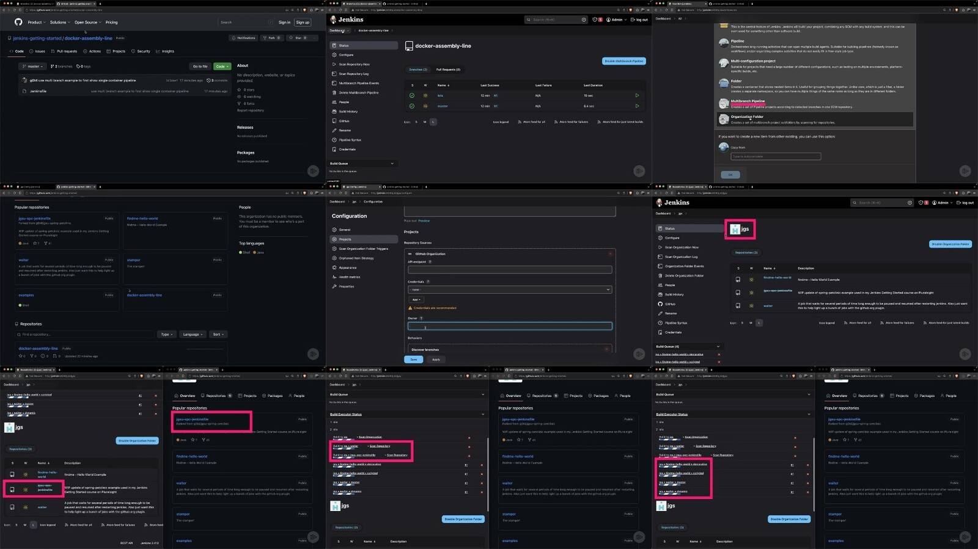The height and width of the screenshot is (549, 978).
Task: Select the Branches (2) tab in Jenkins
Action: 418,70
